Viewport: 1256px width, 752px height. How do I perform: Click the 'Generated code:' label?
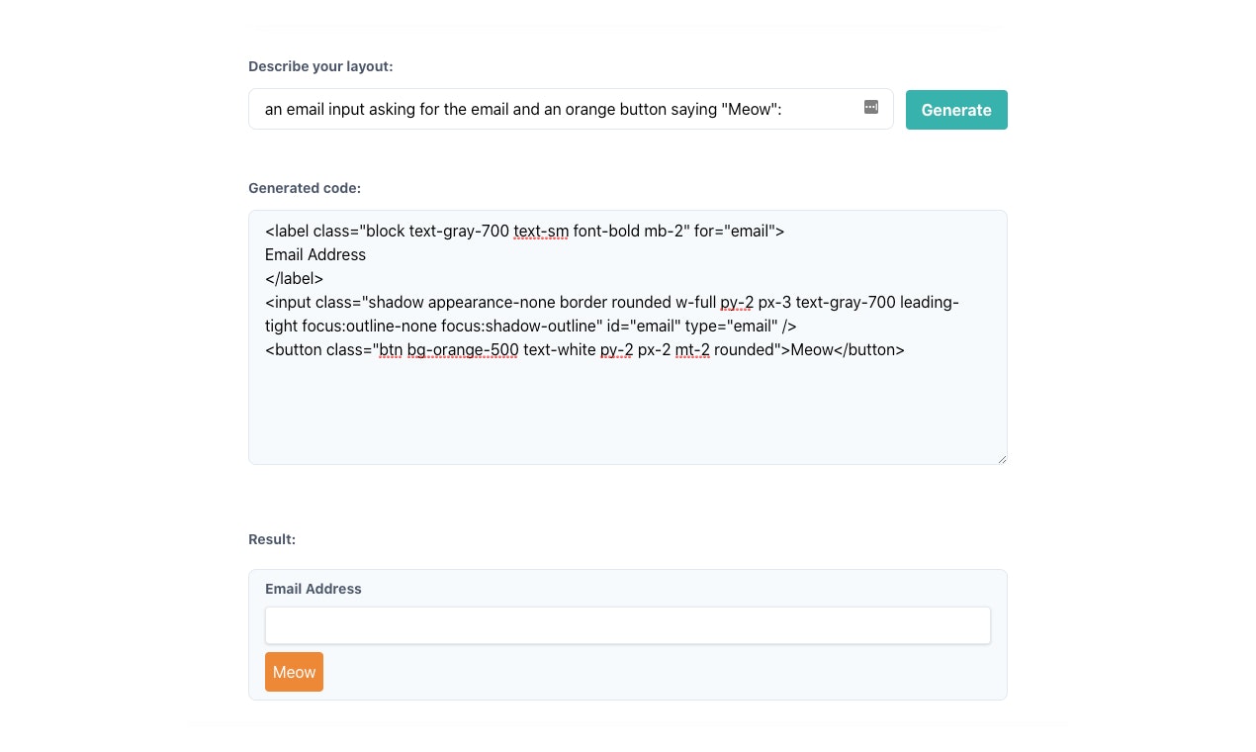305,188
